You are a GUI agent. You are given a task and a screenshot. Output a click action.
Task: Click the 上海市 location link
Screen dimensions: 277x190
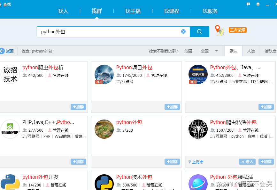click(198, 162)
